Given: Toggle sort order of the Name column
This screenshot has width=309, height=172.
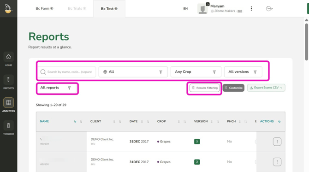Looking at the screenshot, I should click(x=81, y=122).
